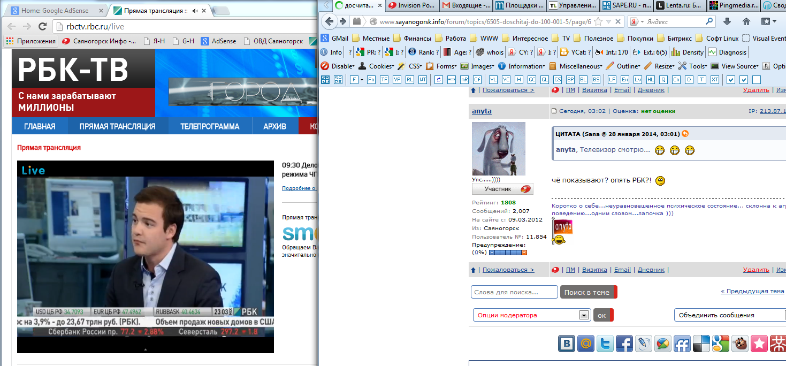Image resolution: width=786 pixels, height=366 pixels.
Task: Open the Outline dropdown menu
Action: pyautogui.click(x=623, y=66)
